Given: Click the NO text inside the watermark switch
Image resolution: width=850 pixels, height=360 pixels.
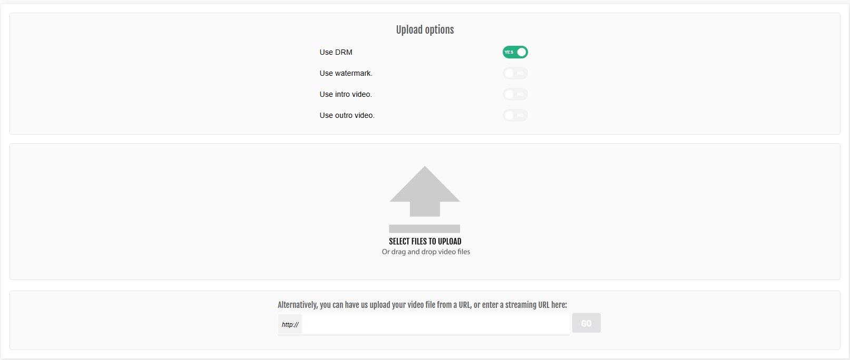Looking at the screenshot, I should point(520,73).
